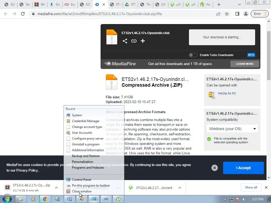Click the share icon under the file name
The image size is (271, 203).
[x=125, y=41]
